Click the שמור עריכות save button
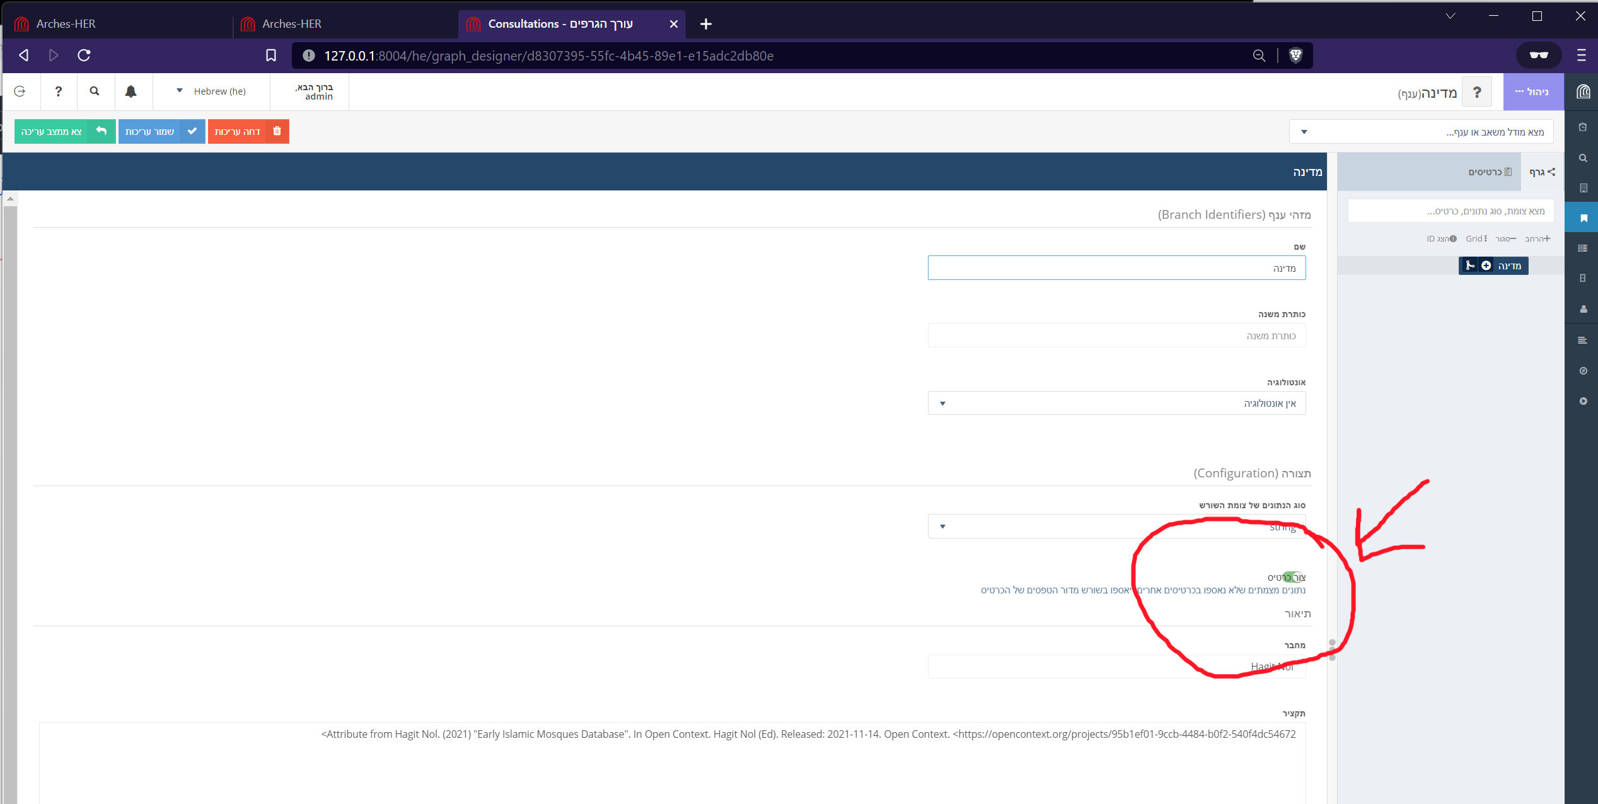Image resolution: width=1598 pixels, height=804 pixels. coord(161,131)
